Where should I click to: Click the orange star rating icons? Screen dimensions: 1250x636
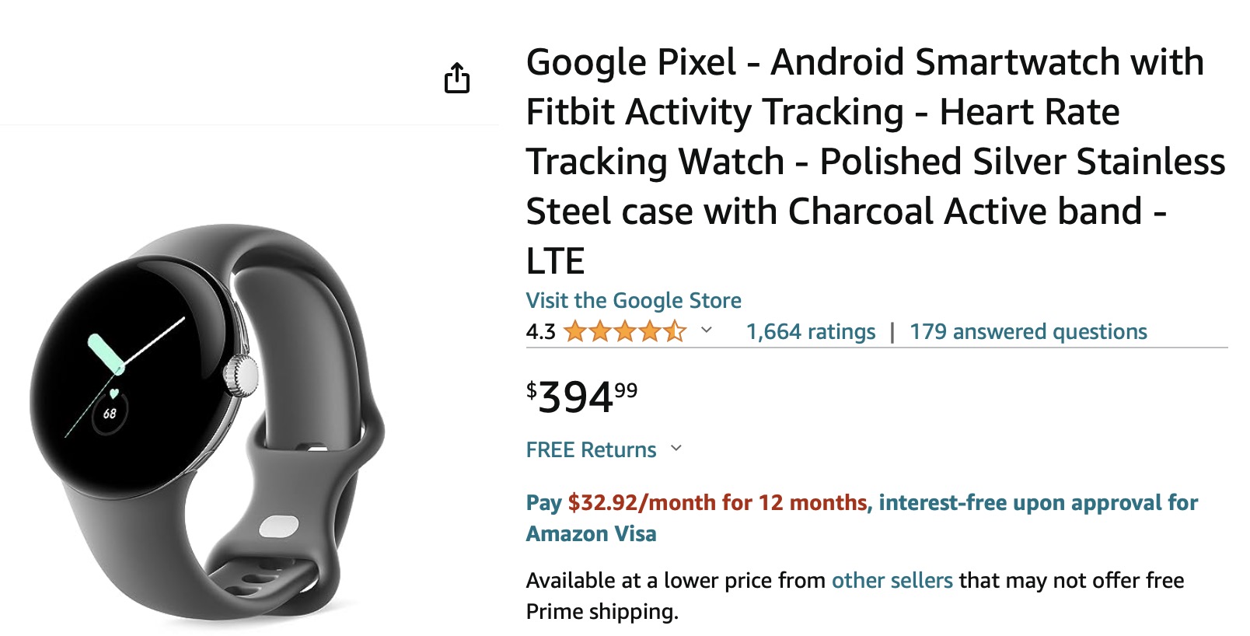click(x=625, y=332)
